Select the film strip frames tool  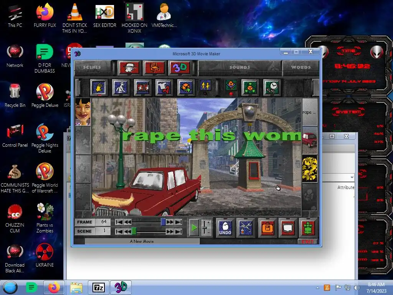(x=143, y=87)
